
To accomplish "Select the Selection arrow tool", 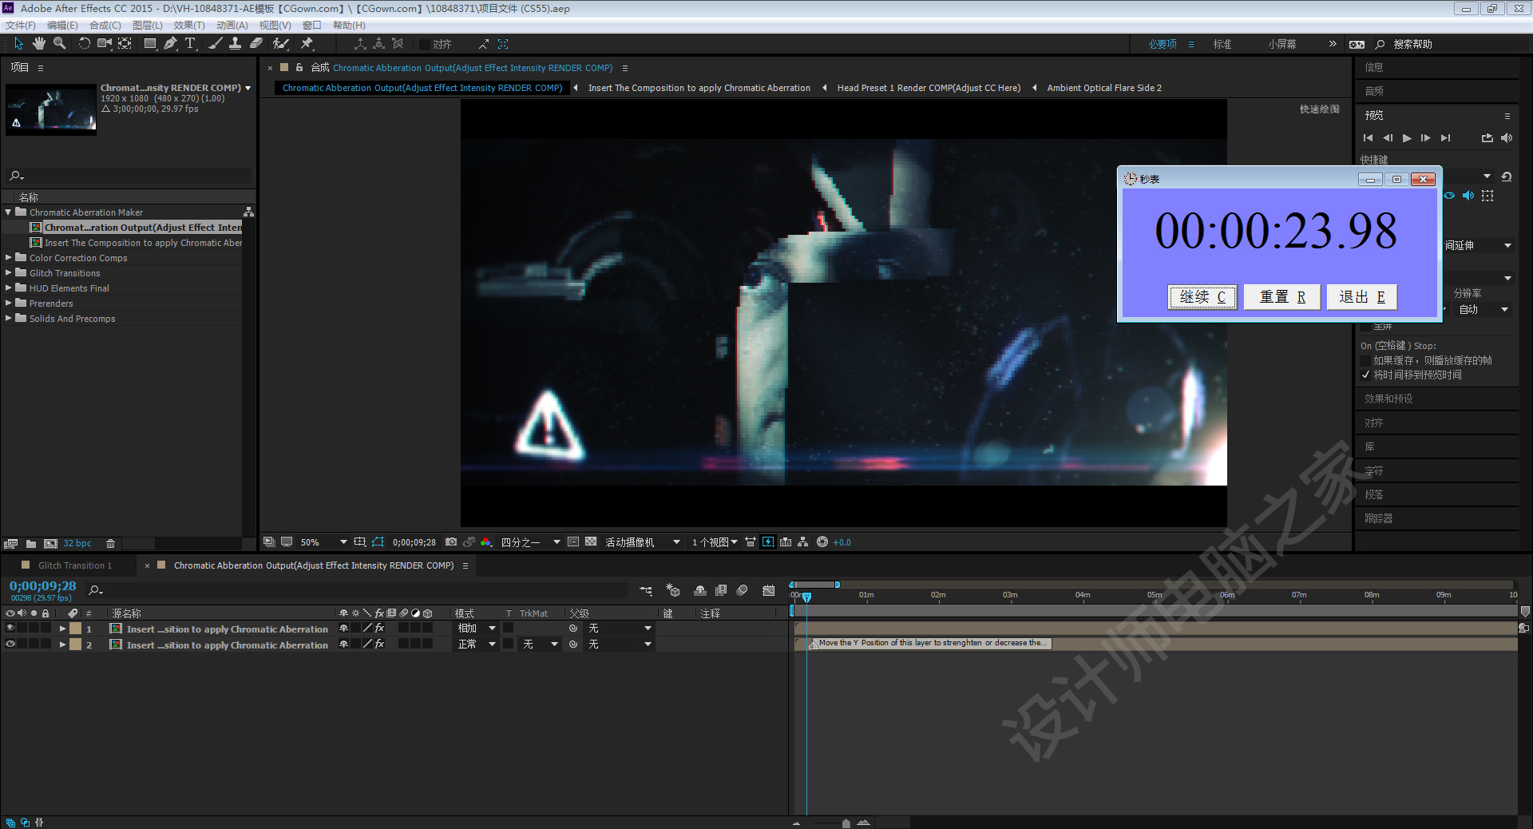I will tap(18, 43).
